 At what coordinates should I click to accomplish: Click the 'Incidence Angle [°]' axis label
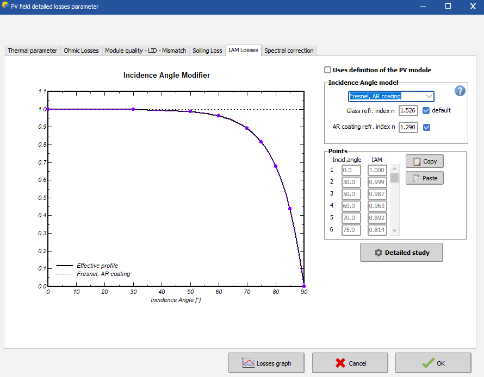pyautogui.click(x=176, y=300)
